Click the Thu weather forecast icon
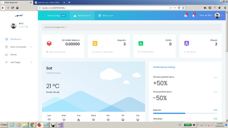This screenshot has height=128, width=228. coord(108,119)
